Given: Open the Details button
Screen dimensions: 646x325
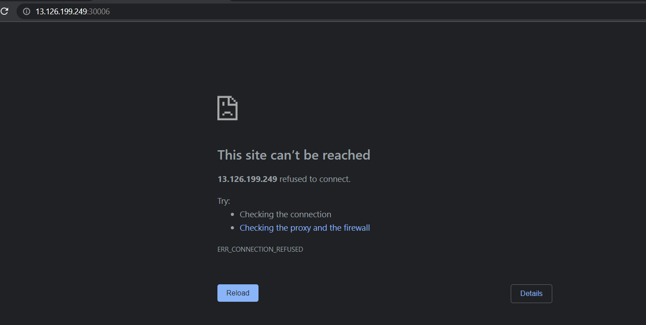Looking at the screenshot, I should pyautogui.click(x=531, y=294).
